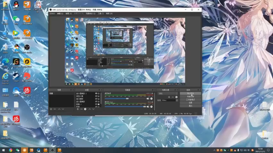The width and height of the screenshot is (273, 153).
Task: Mute 桌面音频 speaker icon in mixer
Action: click(148, 99)
